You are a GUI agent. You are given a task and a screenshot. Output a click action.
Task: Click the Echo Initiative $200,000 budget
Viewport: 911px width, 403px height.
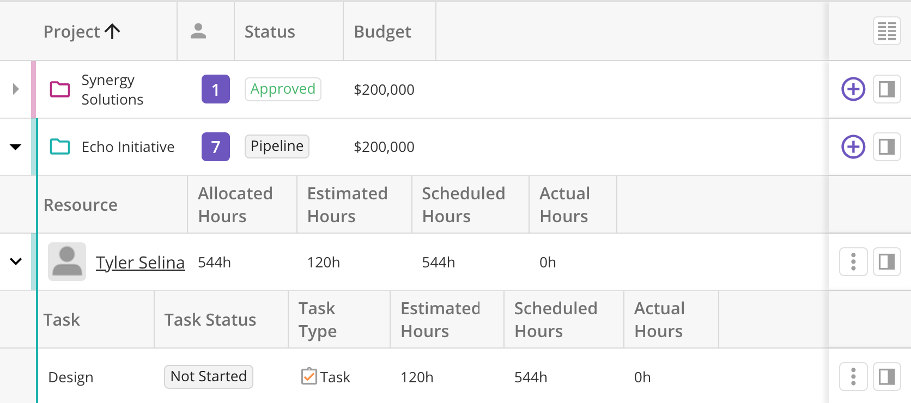point(384,147)
